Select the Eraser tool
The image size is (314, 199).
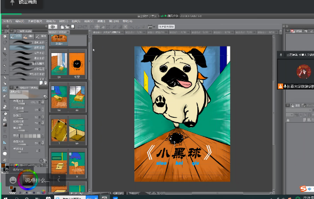5,107
